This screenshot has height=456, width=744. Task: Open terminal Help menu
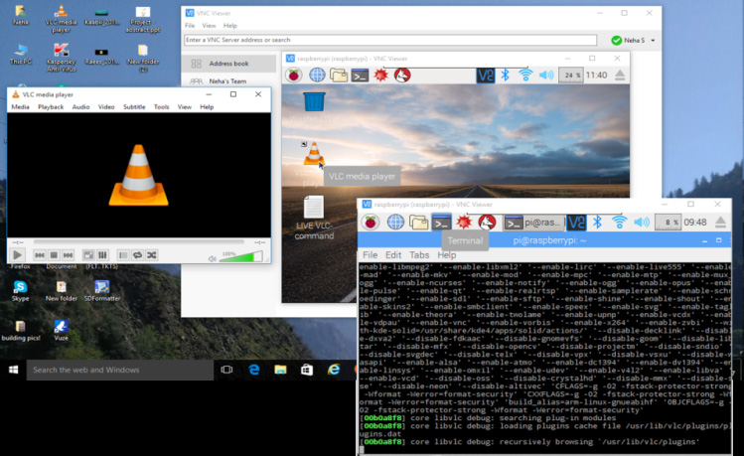click(446, 255)
